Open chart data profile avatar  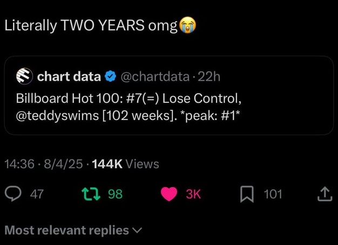tap(24, 76)
